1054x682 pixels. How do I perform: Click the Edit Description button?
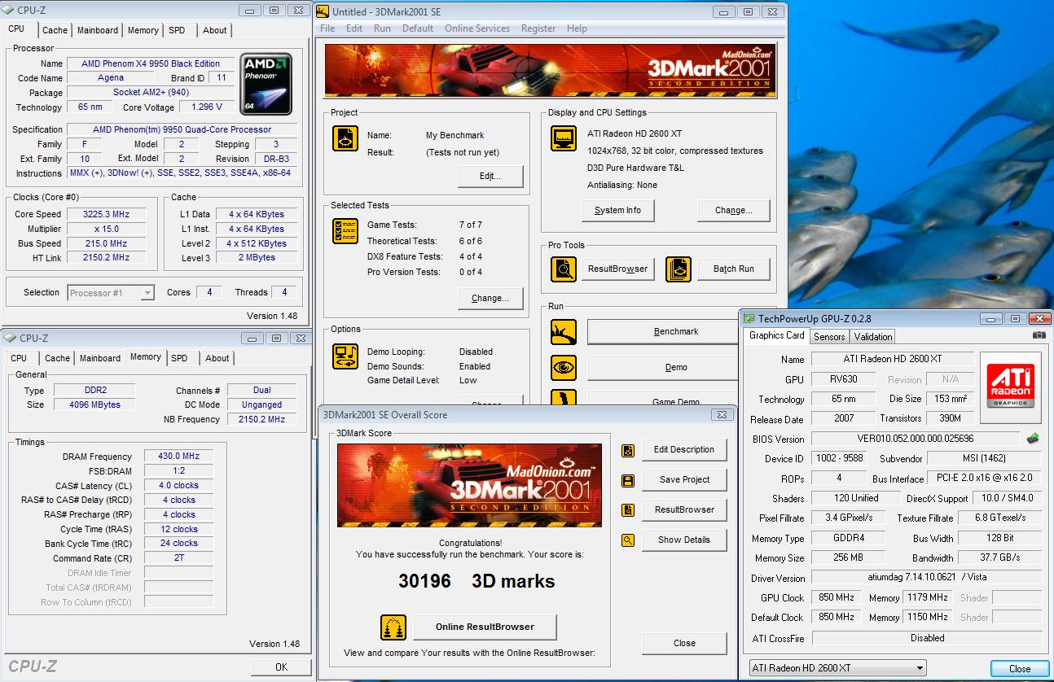(x=684, y=450)
